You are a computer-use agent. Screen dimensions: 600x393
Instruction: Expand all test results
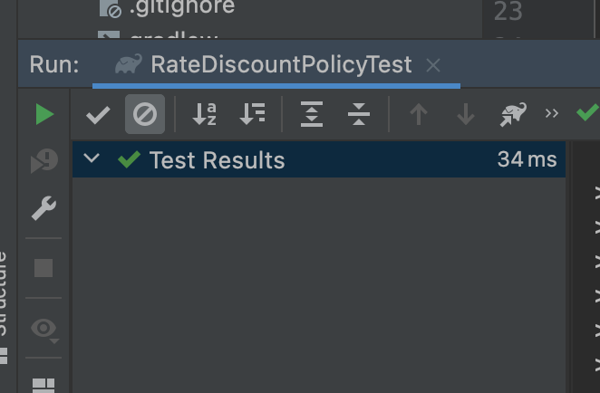coord(312,114)
